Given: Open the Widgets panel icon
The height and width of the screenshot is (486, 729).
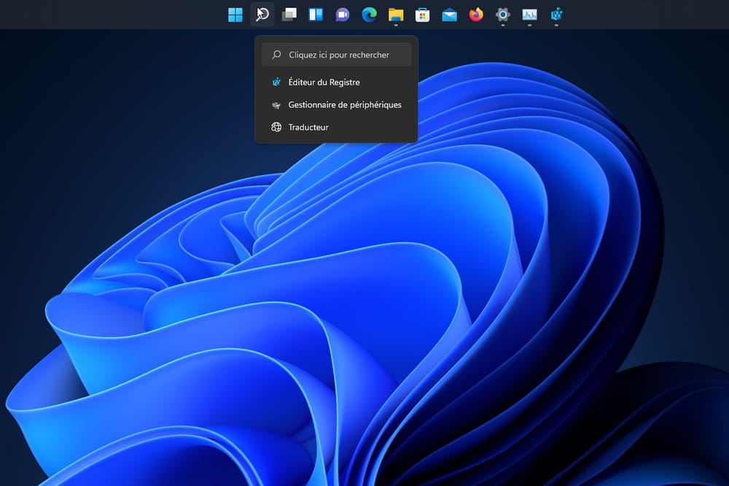Looking at the screenshot, I should point(316,15).
